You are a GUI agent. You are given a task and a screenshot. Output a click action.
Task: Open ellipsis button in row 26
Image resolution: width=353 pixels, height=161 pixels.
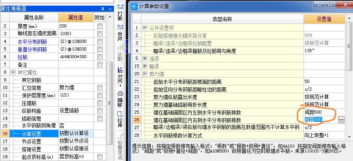[341, 120]
